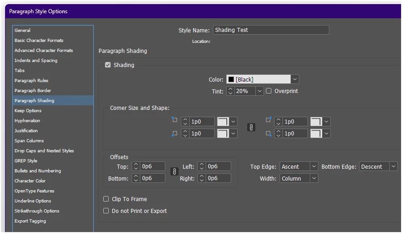Click the Top offset stepper arrows
402x233 pixels.
coord(136,166)
